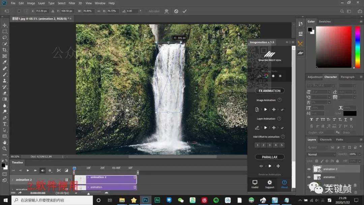Toggle visibility of the animation layer
The image size is (364, 205).
pos(309,177)
